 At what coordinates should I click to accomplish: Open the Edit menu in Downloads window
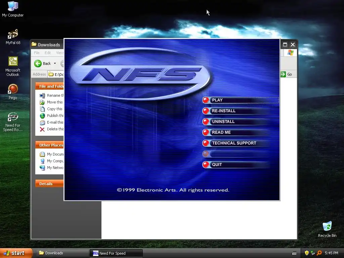tap(48, 53)
